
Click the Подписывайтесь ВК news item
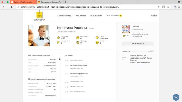point(140,59)
